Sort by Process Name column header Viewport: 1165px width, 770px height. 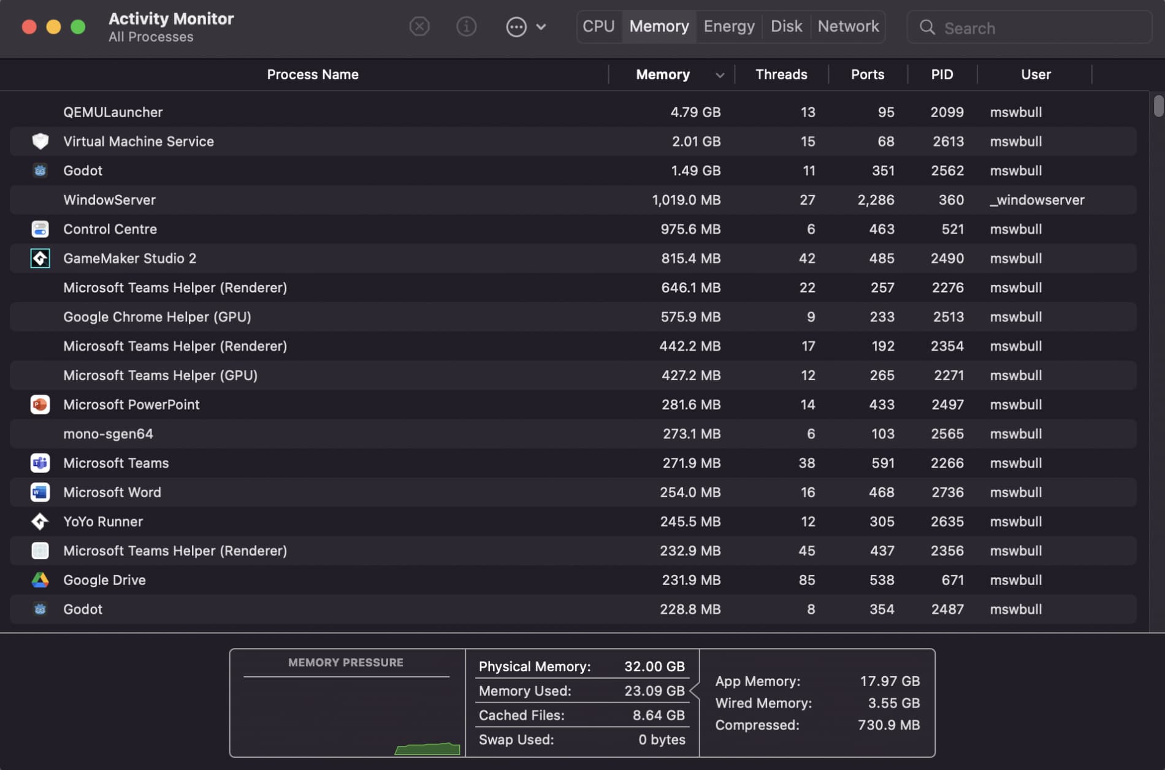(312, 74)
